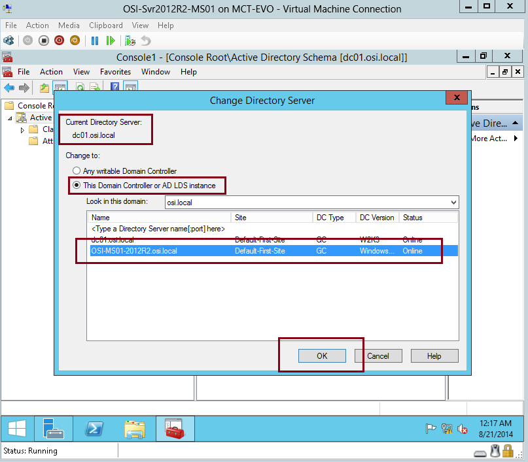Open File Explorer from the taskbar
Viewport: 528px width, 462px height.
tap(135, 429)
